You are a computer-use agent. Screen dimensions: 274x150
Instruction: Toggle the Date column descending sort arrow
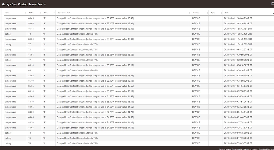pyautogui.click(x=273, y=13)
